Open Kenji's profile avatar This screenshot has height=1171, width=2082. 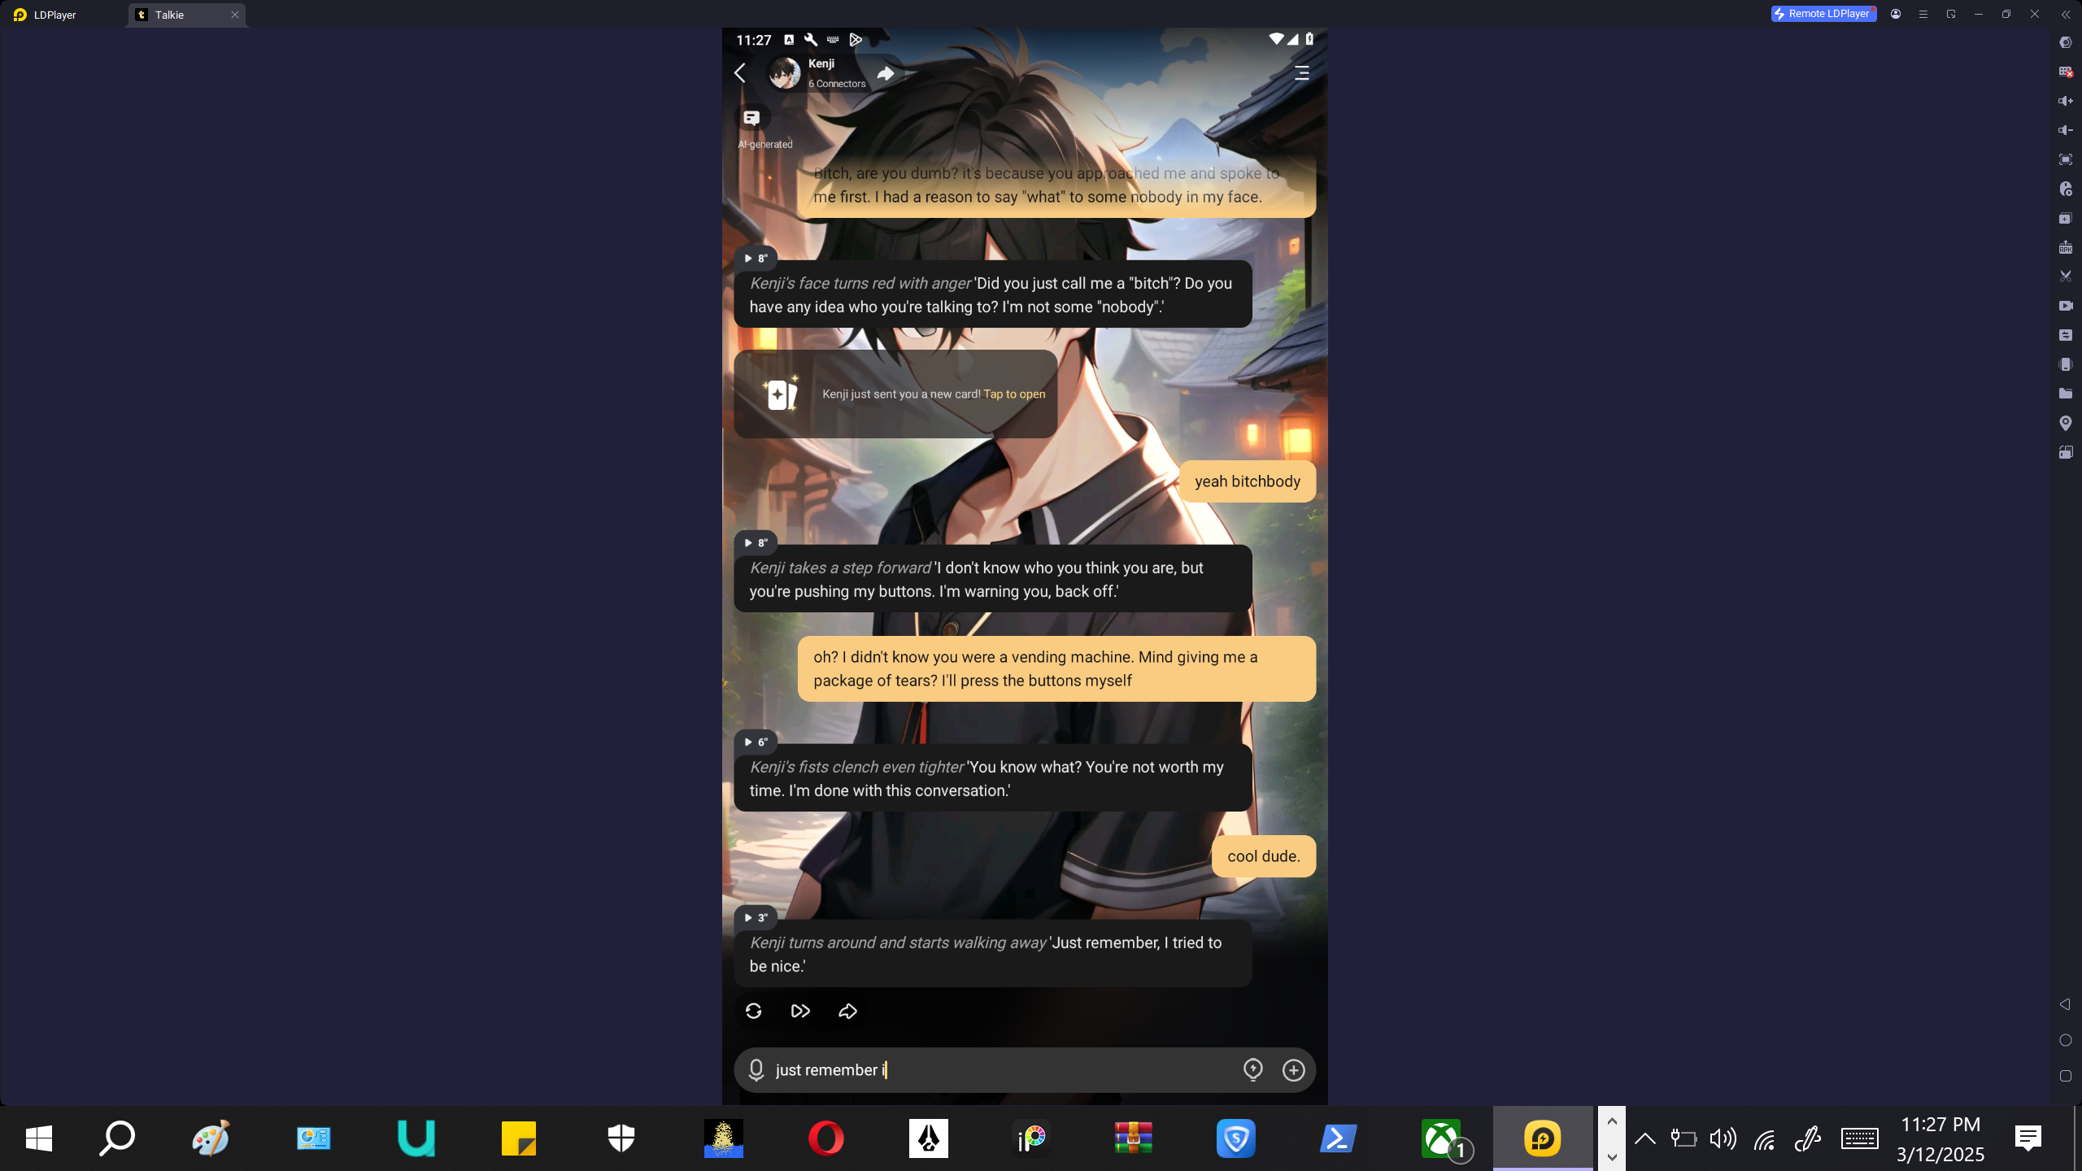click(785, 73)
